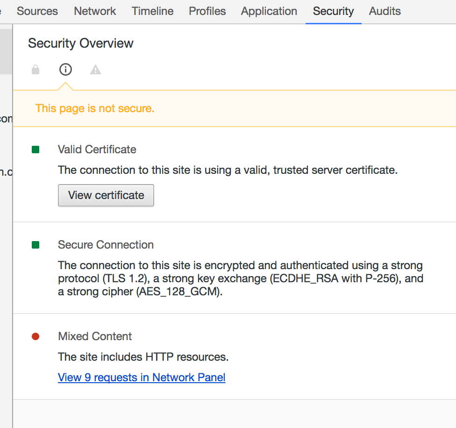This screenshot has height=428, width=456.
Task: Select the Security tab
Action: pyautogui.click(x=334, y=11)
